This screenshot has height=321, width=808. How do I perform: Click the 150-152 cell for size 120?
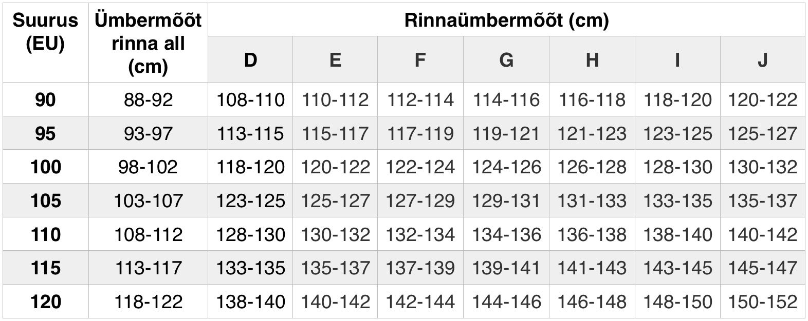click(762, 302)
